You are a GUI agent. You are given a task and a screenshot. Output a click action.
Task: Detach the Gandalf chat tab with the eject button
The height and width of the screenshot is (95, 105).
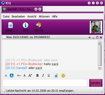coord(36,9)
